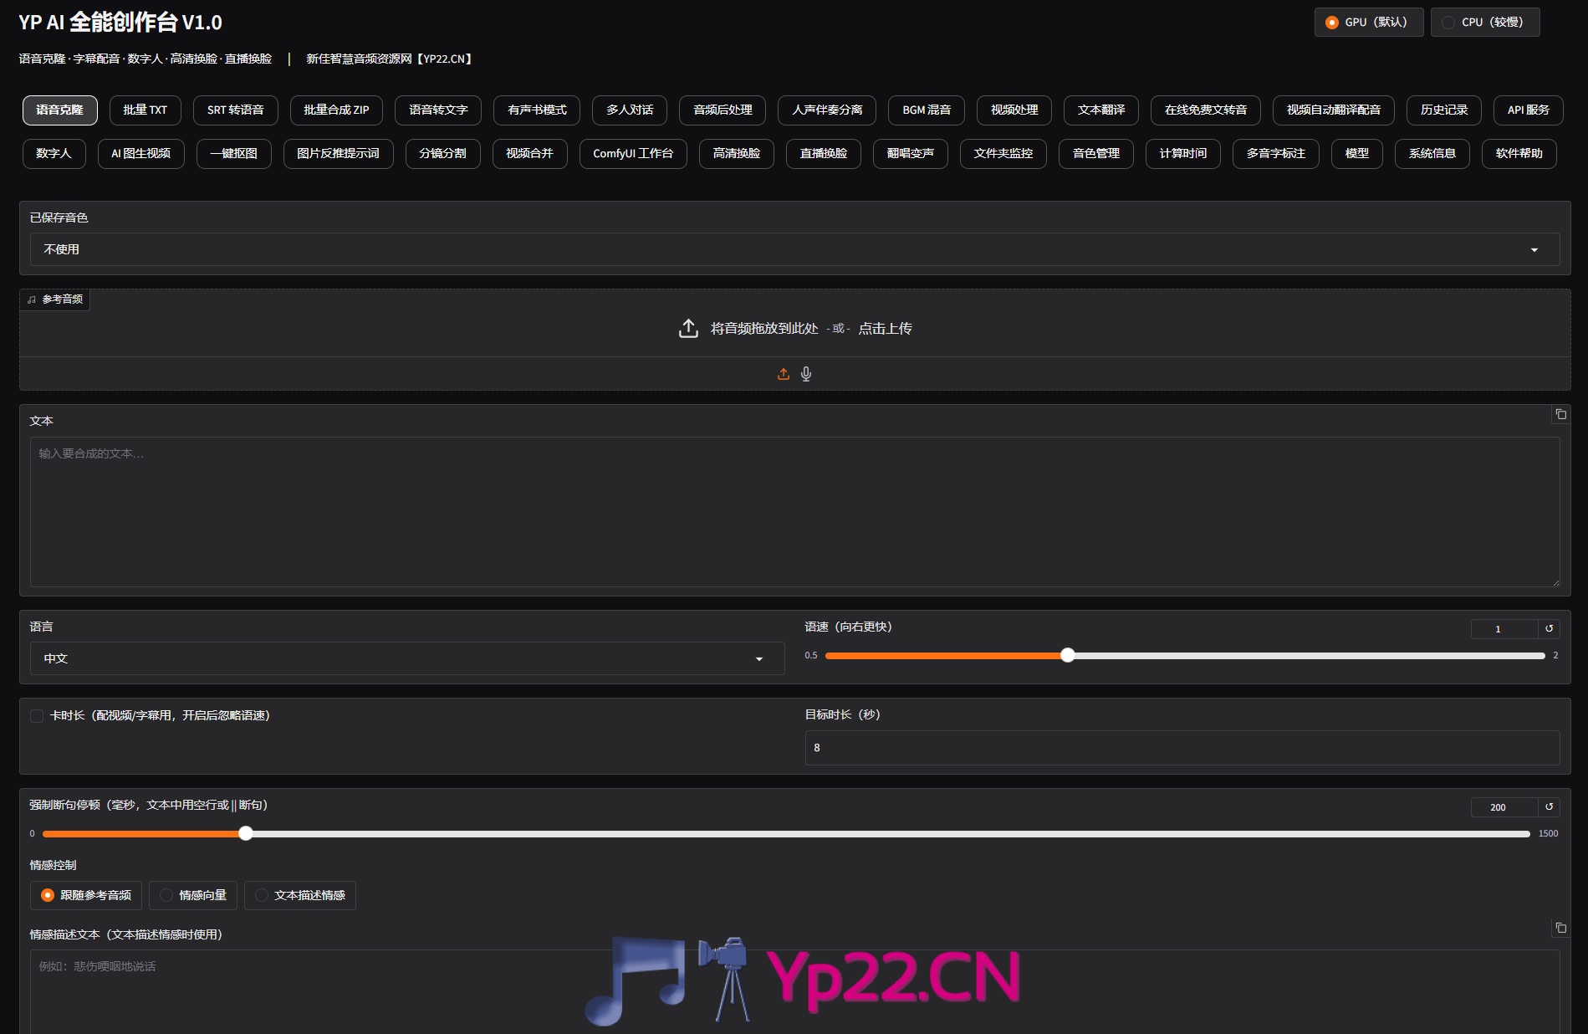The height and width of the screenshot is (1034, 1588).
Task: Click the 强制断句停顿 slider handle
Action: [x=246, y=833]
